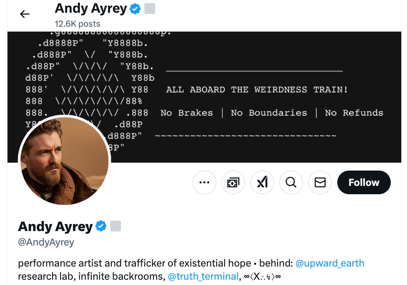Click the money tip icon
Screen dimensions: 407x285
pyautogui.click(x=233, y=182)
